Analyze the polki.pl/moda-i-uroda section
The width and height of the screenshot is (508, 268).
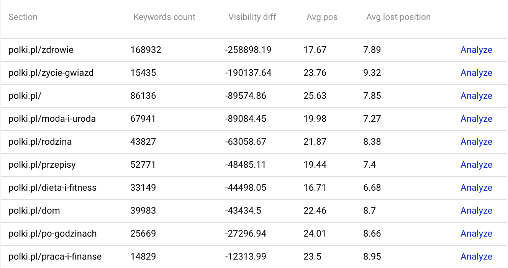point(476,119)
